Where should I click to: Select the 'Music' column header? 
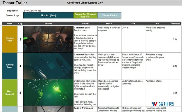(x=109, y=24)
